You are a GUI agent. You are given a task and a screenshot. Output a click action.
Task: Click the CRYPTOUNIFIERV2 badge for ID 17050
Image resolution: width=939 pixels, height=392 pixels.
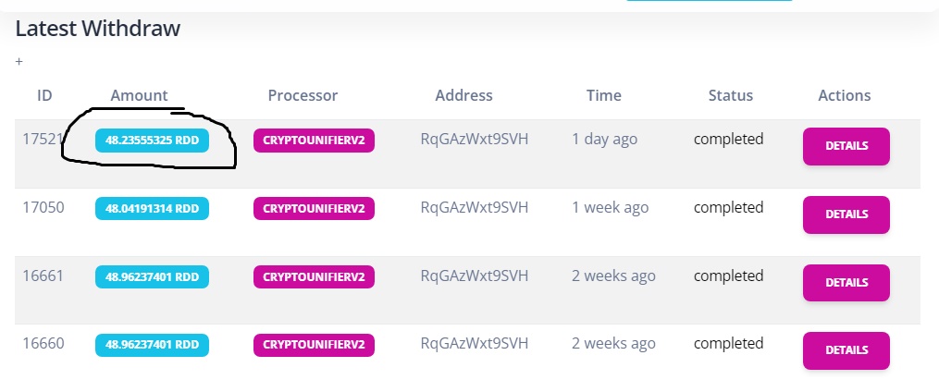(314, 209)
